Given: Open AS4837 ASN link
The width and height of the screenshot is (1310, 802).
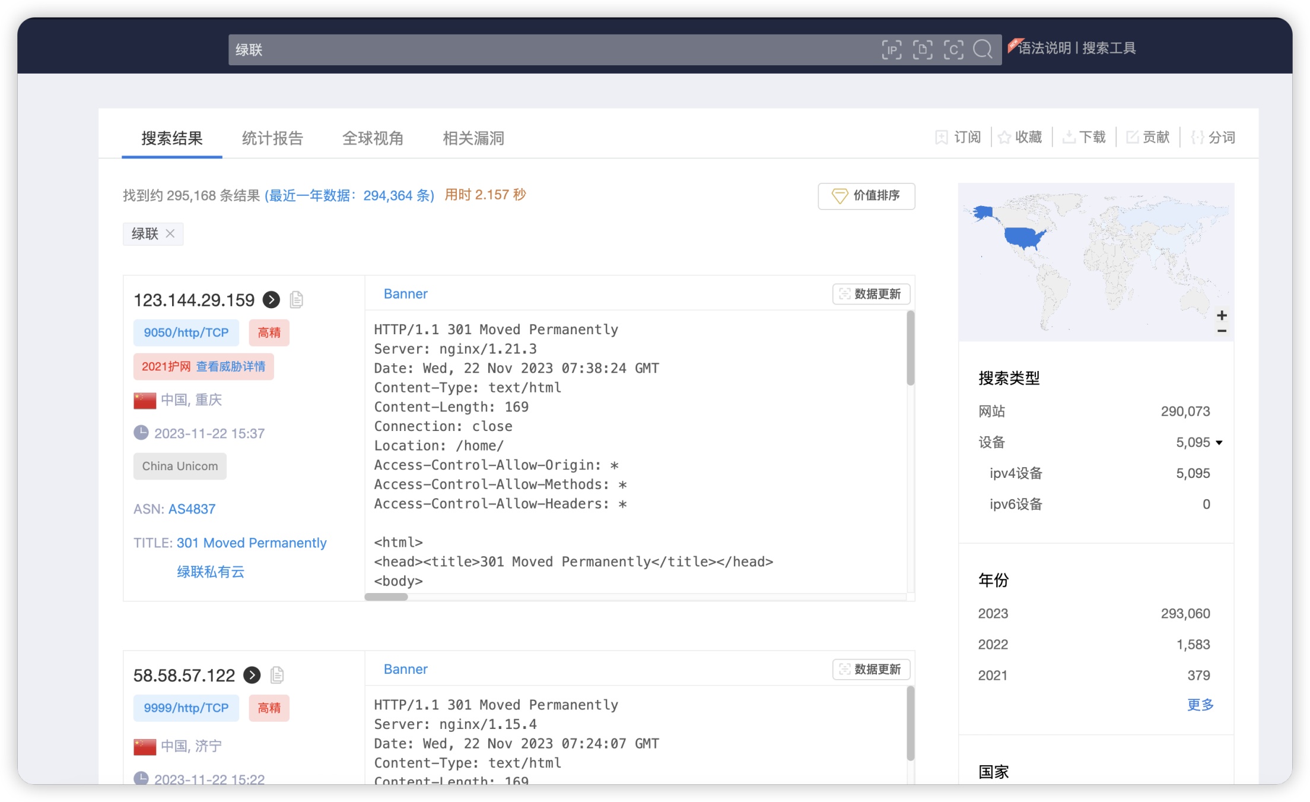Looking at the screenshot, I should click(x=192, y=509).
